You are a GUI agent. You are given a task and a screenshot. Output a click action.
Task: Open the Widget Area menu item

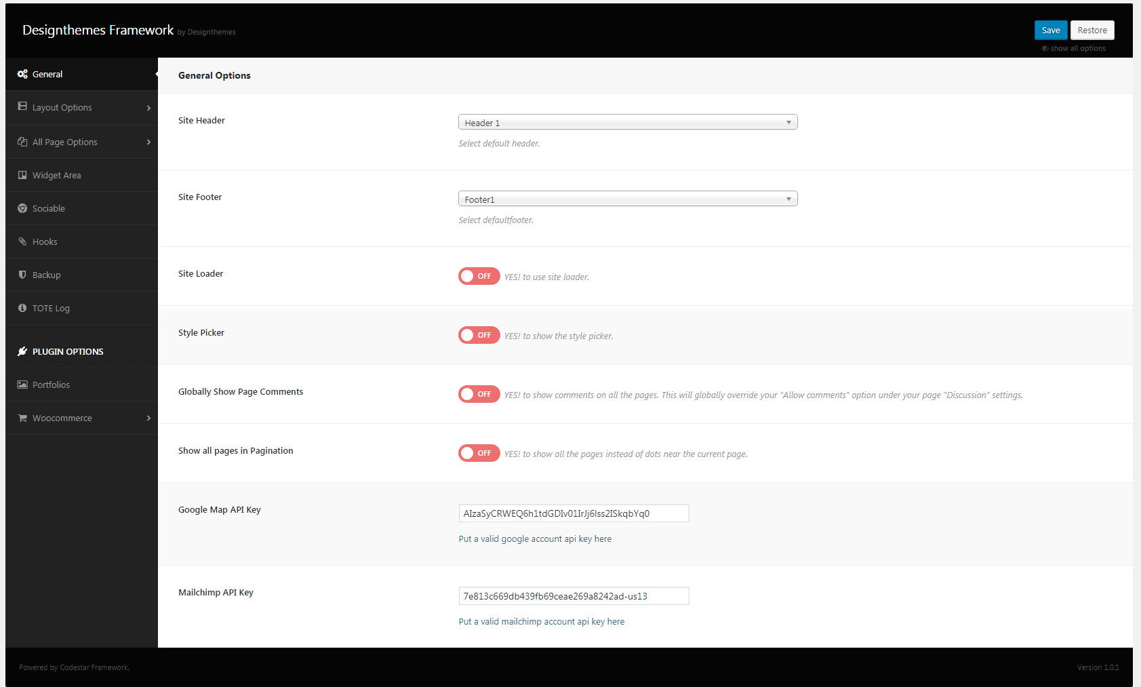coord(81,175)
